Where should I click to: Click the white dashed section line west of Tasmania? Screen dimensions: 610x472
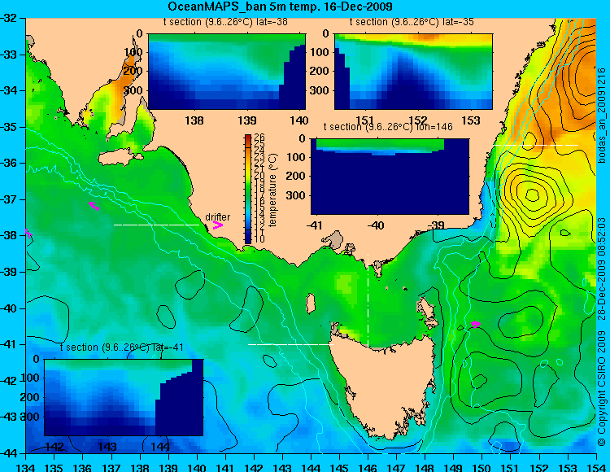click(290, 344)
